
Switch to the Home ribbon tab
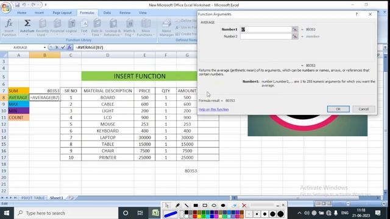point(22,13)
